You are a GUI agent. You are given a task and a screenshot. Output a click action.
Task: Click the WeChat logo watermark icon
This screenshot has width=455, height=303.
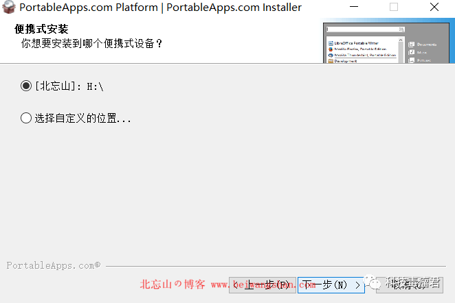tap(373, 283)
